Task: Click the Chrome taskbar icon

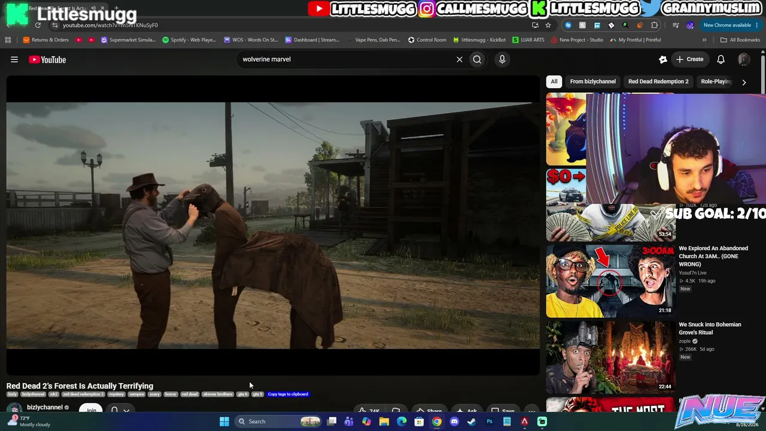Action: coord(437,421)
